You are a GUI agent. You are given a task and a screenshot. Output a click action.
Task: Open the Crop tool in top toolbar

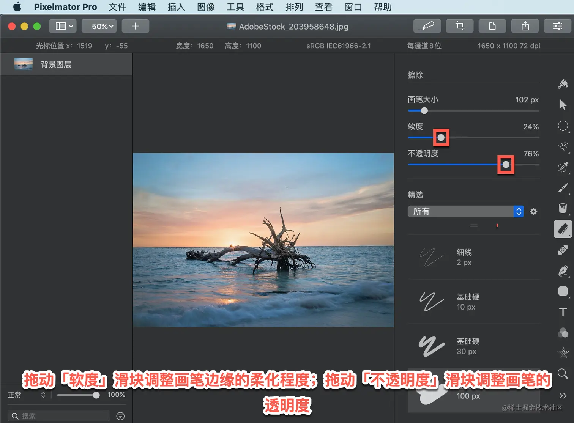click(x=460, y=26)
